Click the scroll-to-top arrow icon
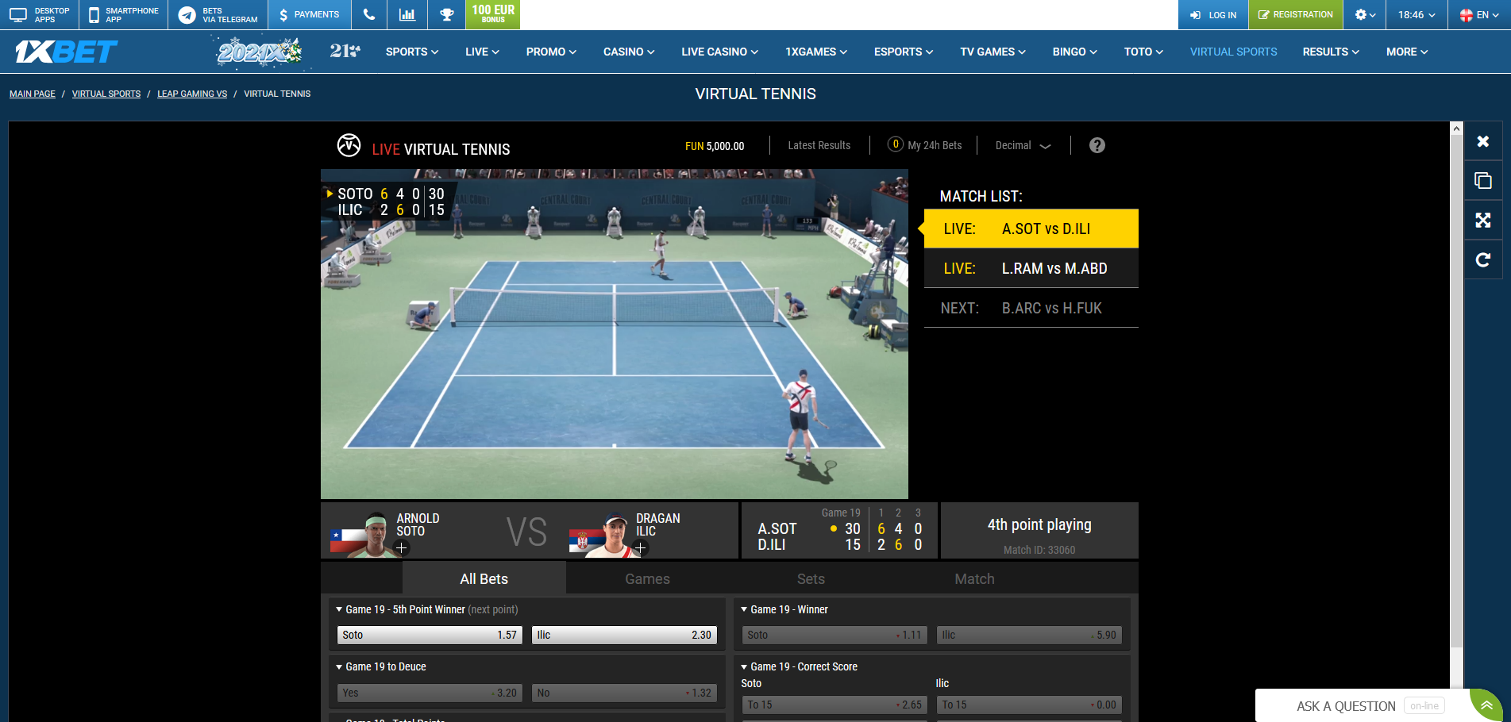 coord(1486,705)
